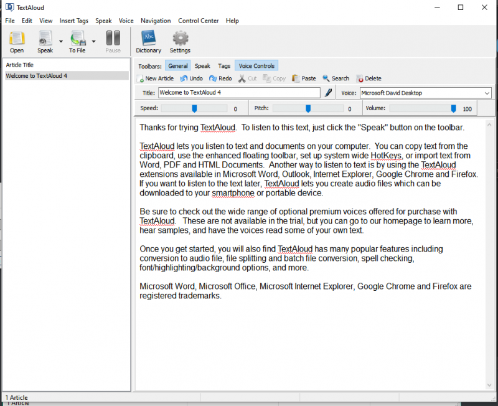Expand the To File button dropdown arrow
Viewport: 498px width, 406px height.
tap(94, 41)
